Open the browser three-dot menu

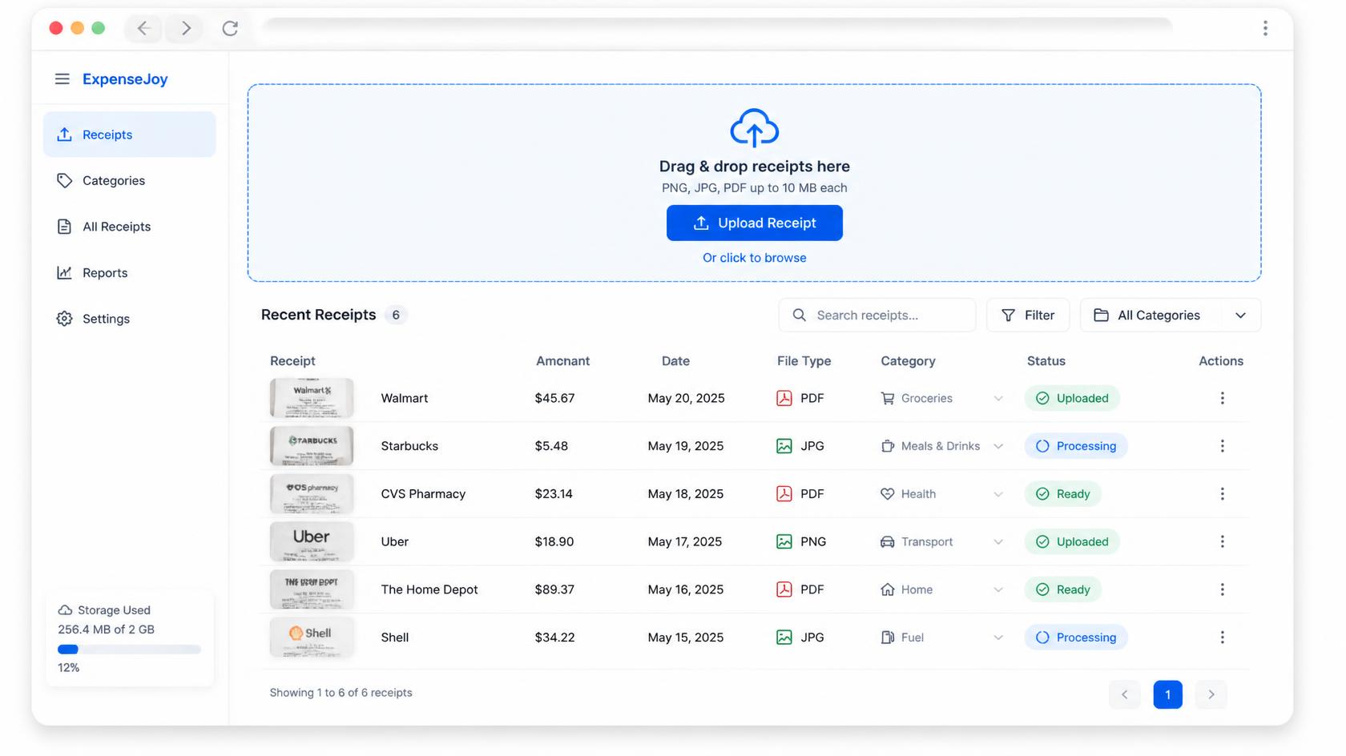1265,28
